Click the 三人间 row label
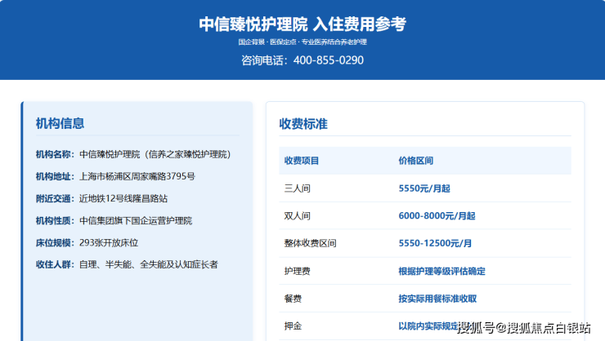The height and width of the screenshot is (341, 605). coord(297,188)
